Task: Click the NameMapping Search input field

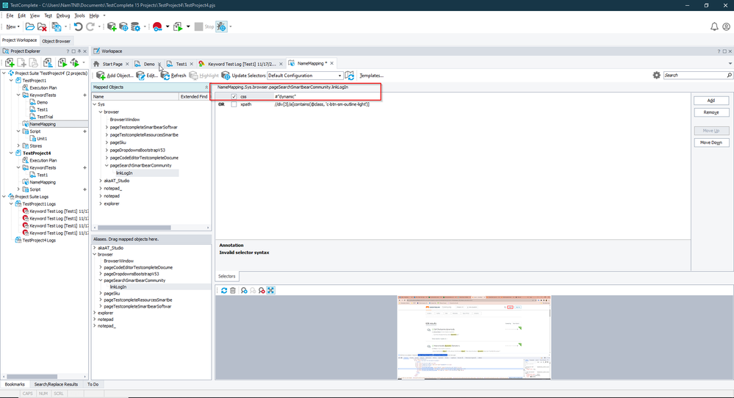Action: 694,76
